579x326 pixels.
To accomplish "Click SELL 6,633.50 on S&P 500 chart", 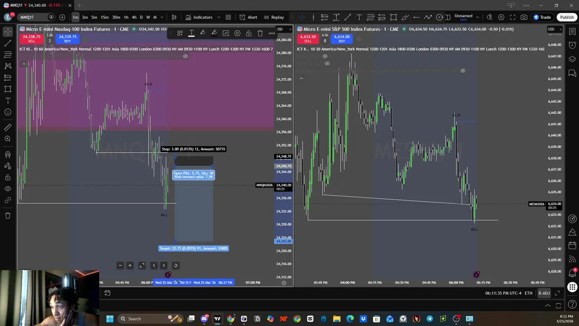I will click(308, 38).
